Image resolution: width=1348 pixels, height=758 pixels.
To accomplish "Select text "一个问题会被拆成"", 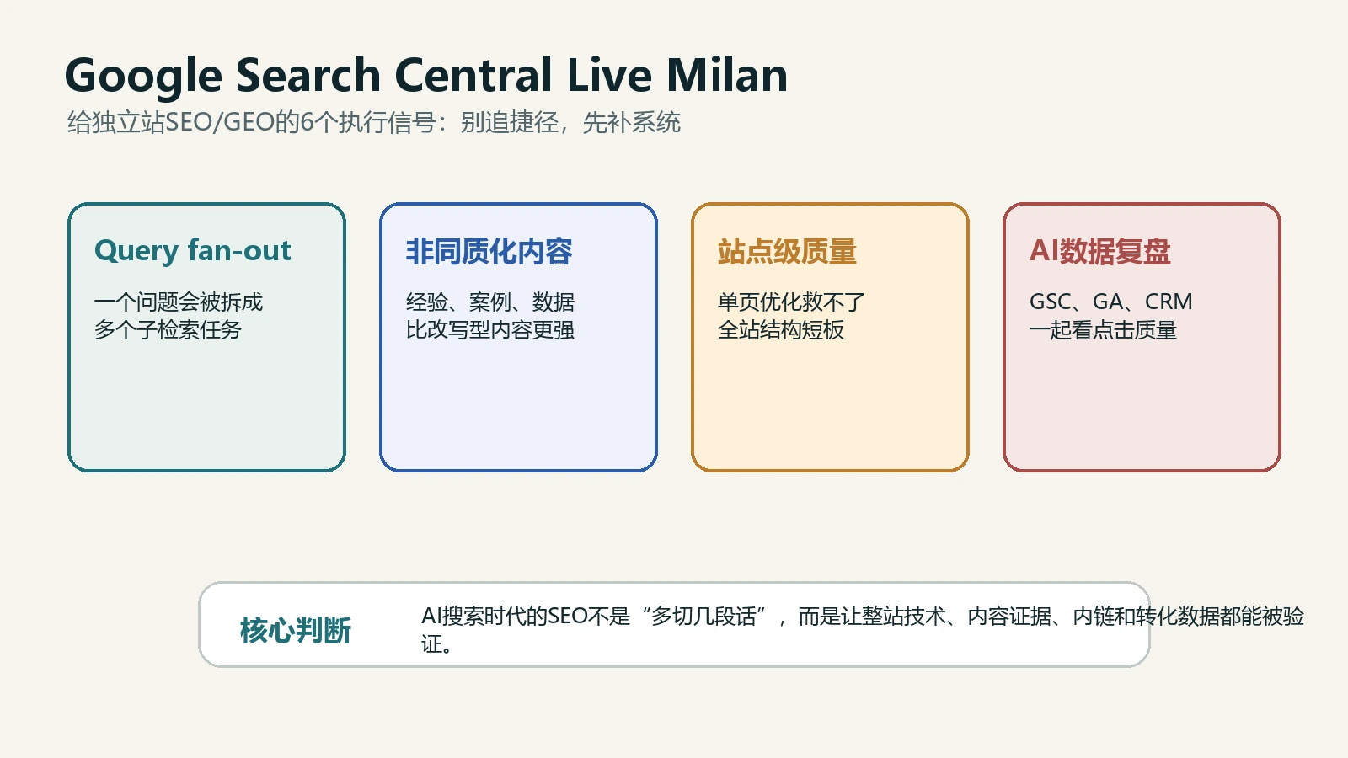I will (179, 302).
